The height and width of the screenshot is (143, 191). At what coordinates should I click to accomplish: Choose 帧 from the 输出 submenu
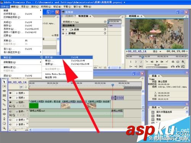pyautogui.click(x=68, y=61)
